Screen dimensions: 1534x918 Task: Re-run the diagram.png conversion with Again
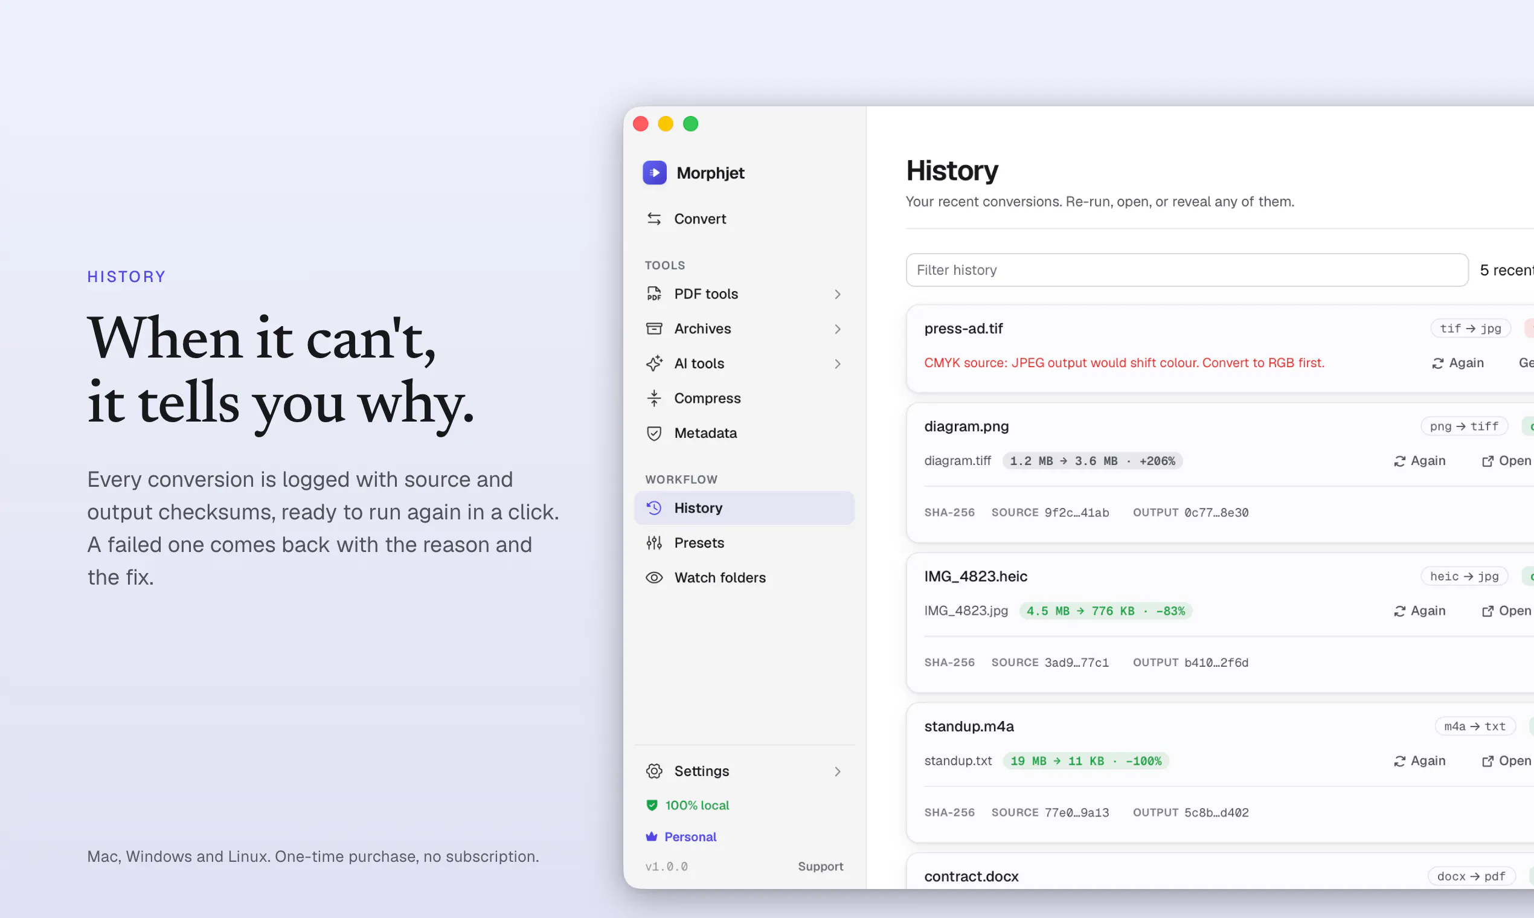click(x=1419, y=461)
